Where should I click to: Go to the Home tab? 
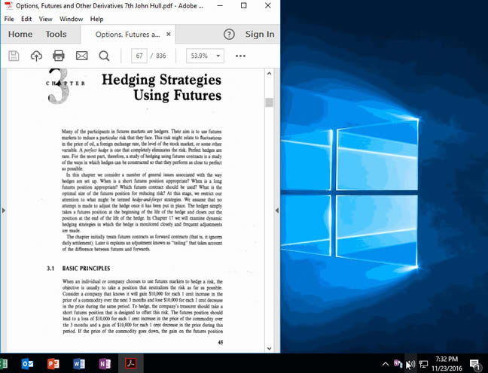[20, 34]
